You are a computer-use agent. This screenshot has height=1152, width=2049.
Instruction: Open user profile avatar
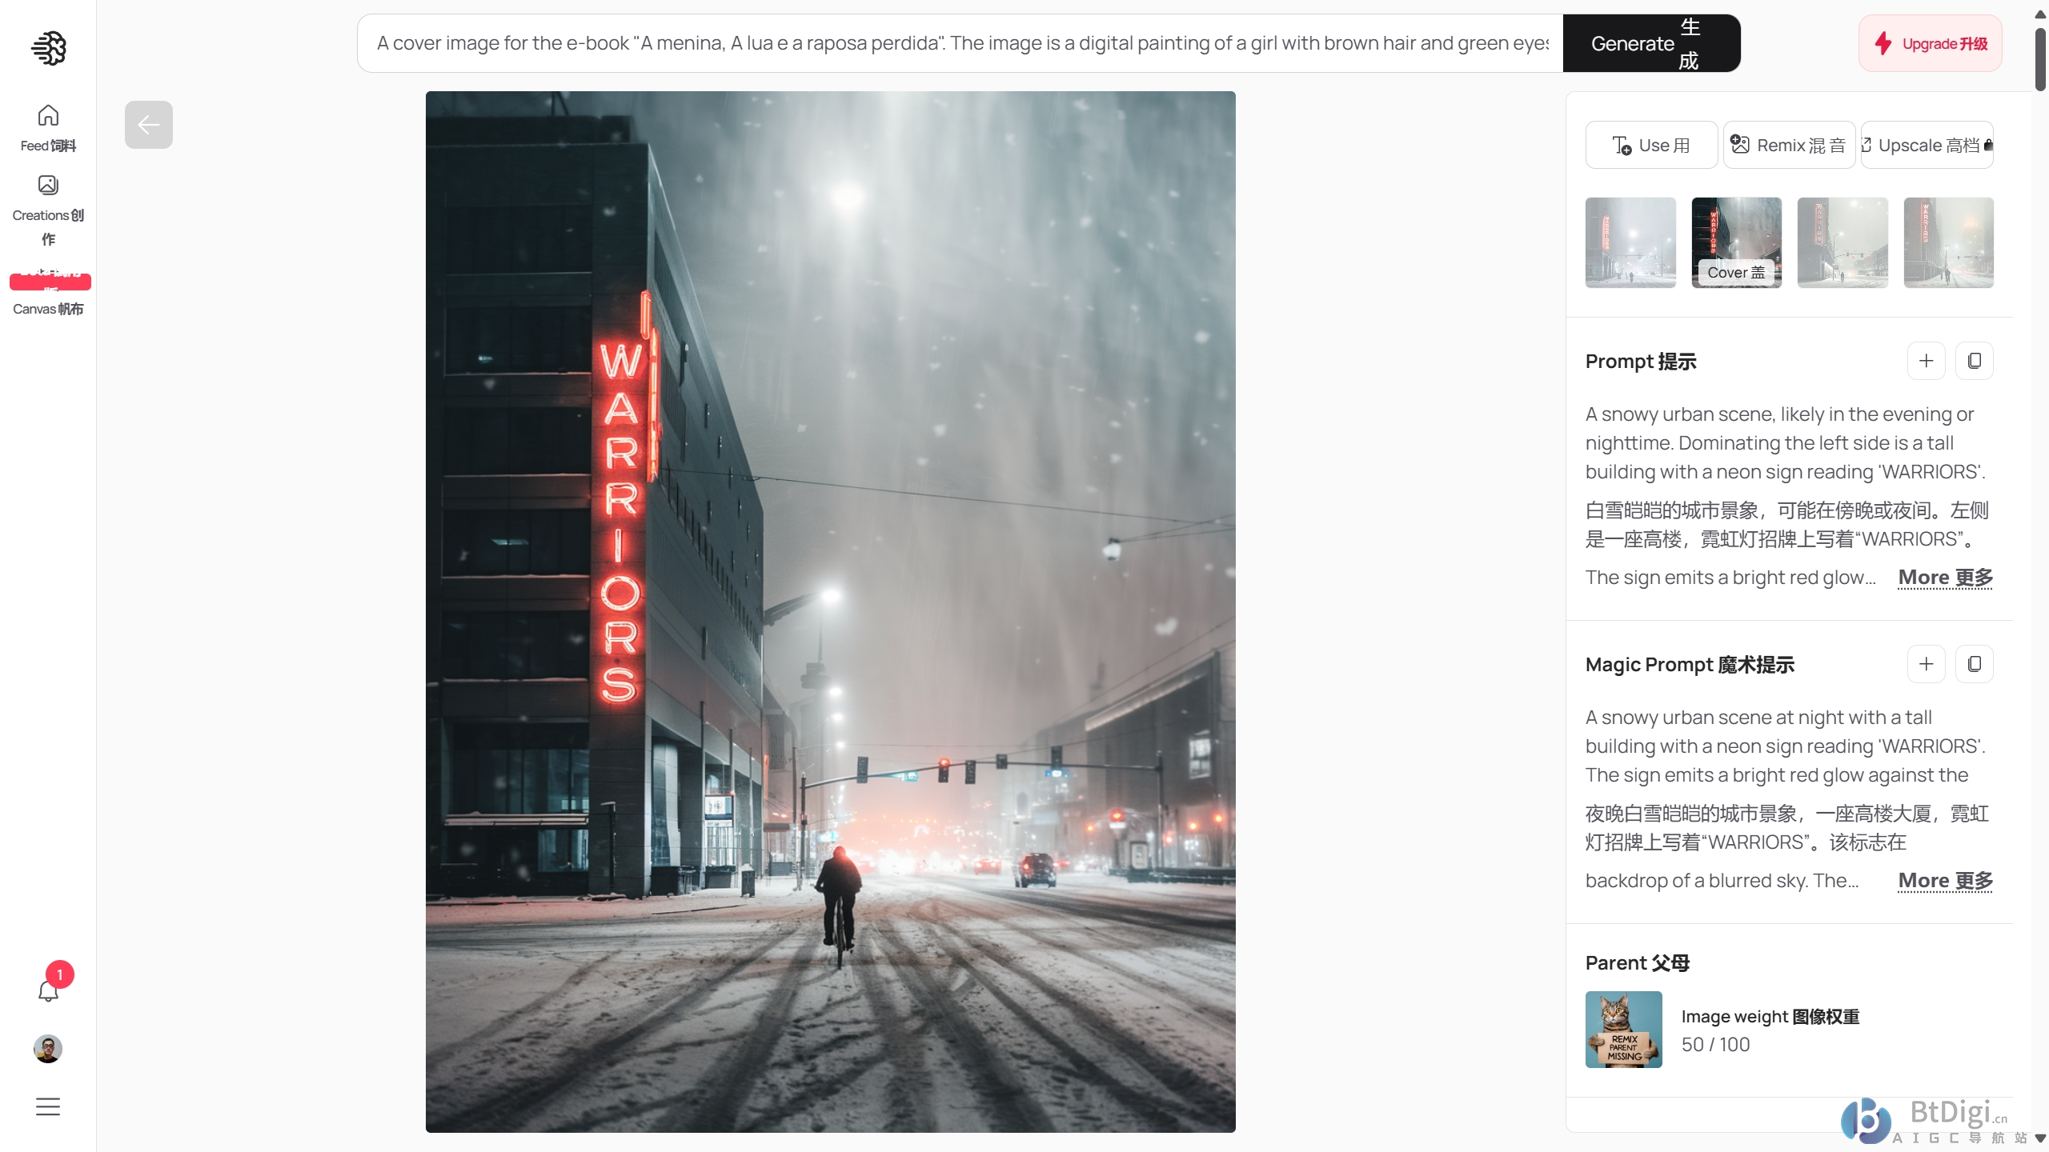point(48,1048)
